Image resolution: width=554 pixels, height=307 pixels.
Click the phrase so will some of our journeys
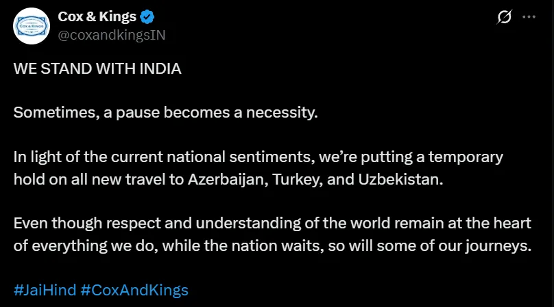[x=430, y=246]
